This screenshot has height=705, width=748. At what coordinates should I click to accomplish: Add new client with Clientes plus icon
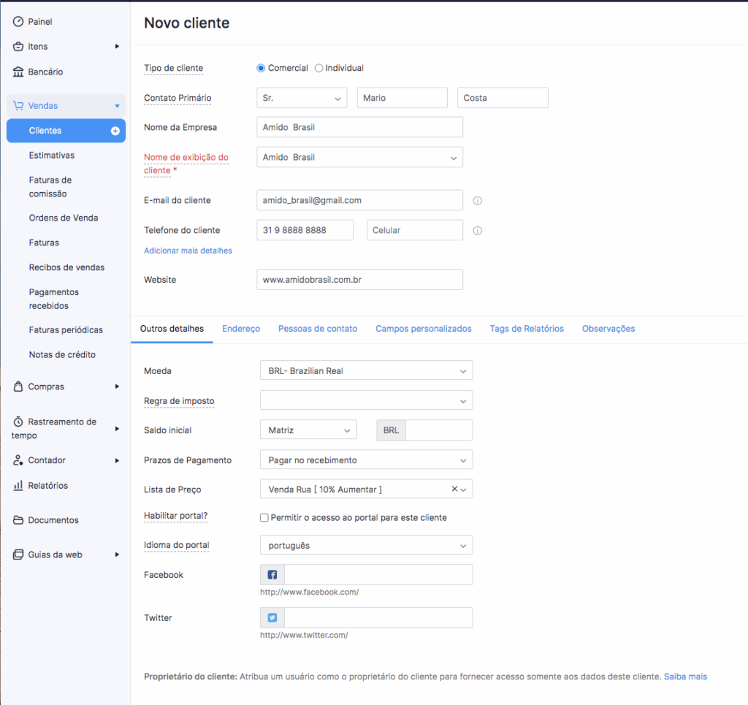click(x=115, y=131)
